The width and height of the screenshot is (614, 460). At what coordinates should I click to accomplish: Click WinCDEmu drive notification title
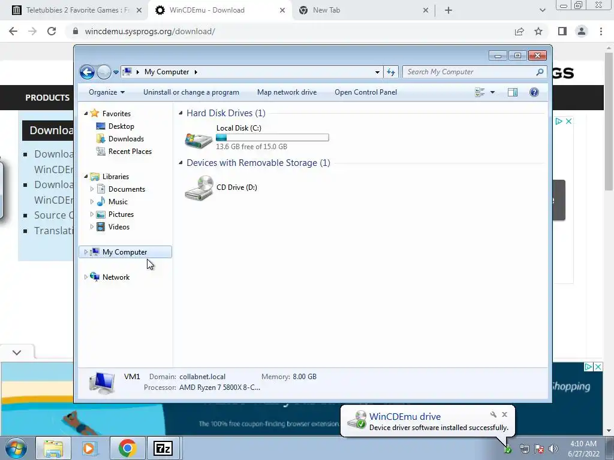(x=405, y=417)
